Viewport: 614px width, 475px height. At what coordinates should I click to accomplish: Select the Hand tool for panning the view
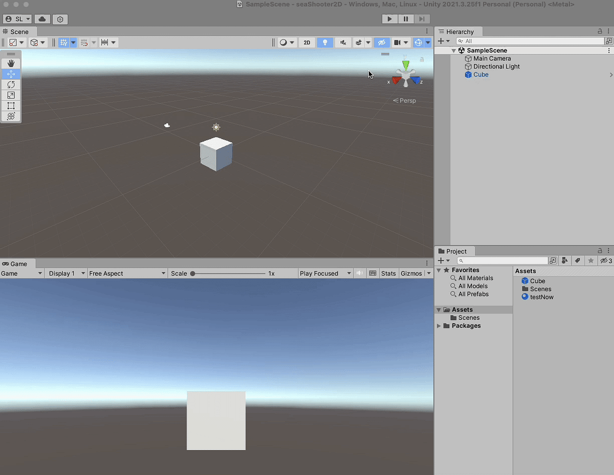(11, 63)
